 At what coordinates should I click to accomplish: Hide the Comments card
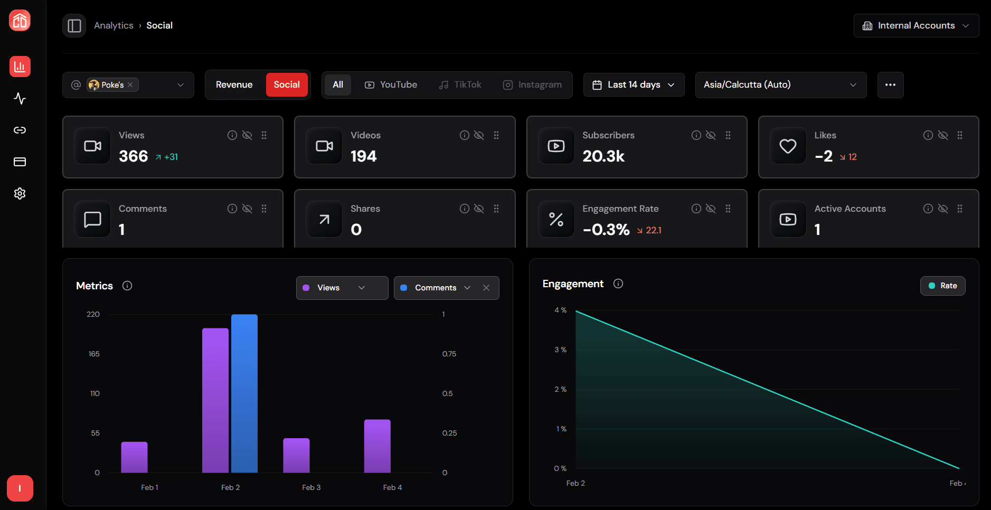pos(247,209)
